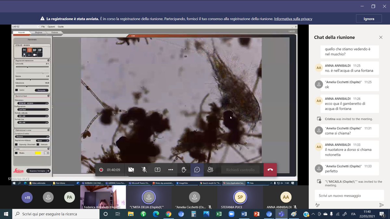Pick the yellow Linea color swatch
This screenshot has width=390, height=219.
[38, 153]
